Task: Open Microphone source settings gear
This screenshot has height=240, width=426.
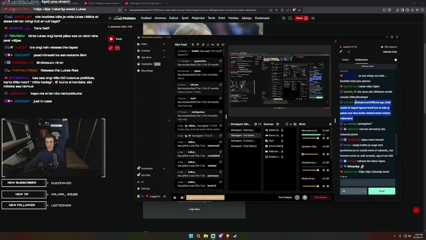Action: pos(328,138)
